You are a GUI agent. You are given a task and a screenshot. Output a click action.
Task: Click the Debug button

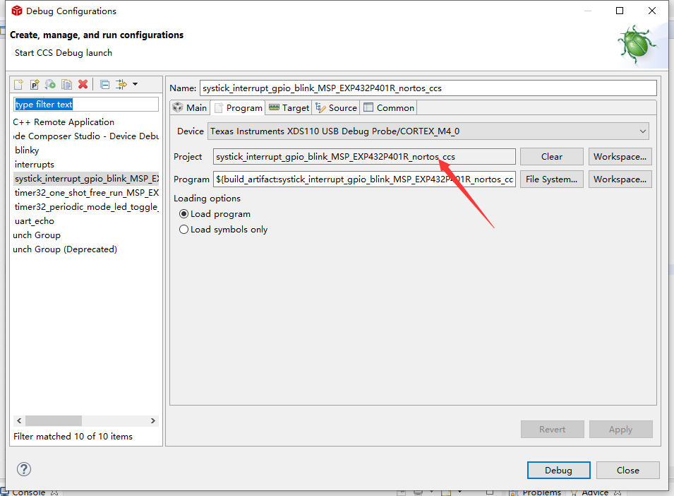pyautogui.click(x=558, y=470)
